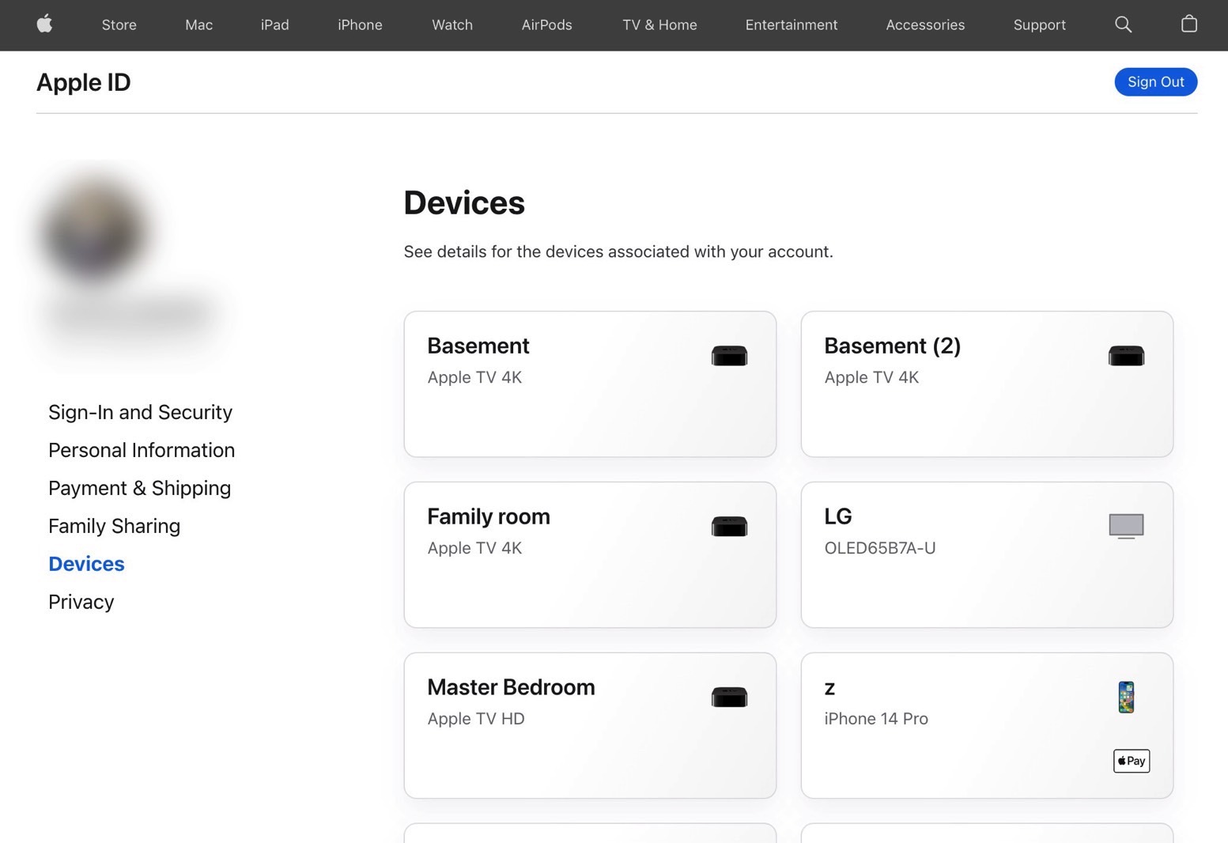Click the iPhone 14 Pro model text
Screen dimensions: 1228x843
click(875, 719)
